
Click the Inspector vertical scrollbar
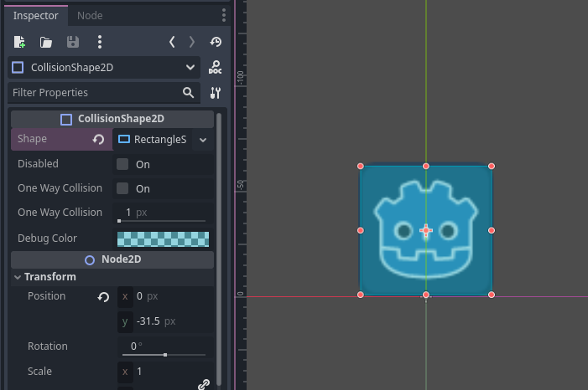tap(219, 249)
